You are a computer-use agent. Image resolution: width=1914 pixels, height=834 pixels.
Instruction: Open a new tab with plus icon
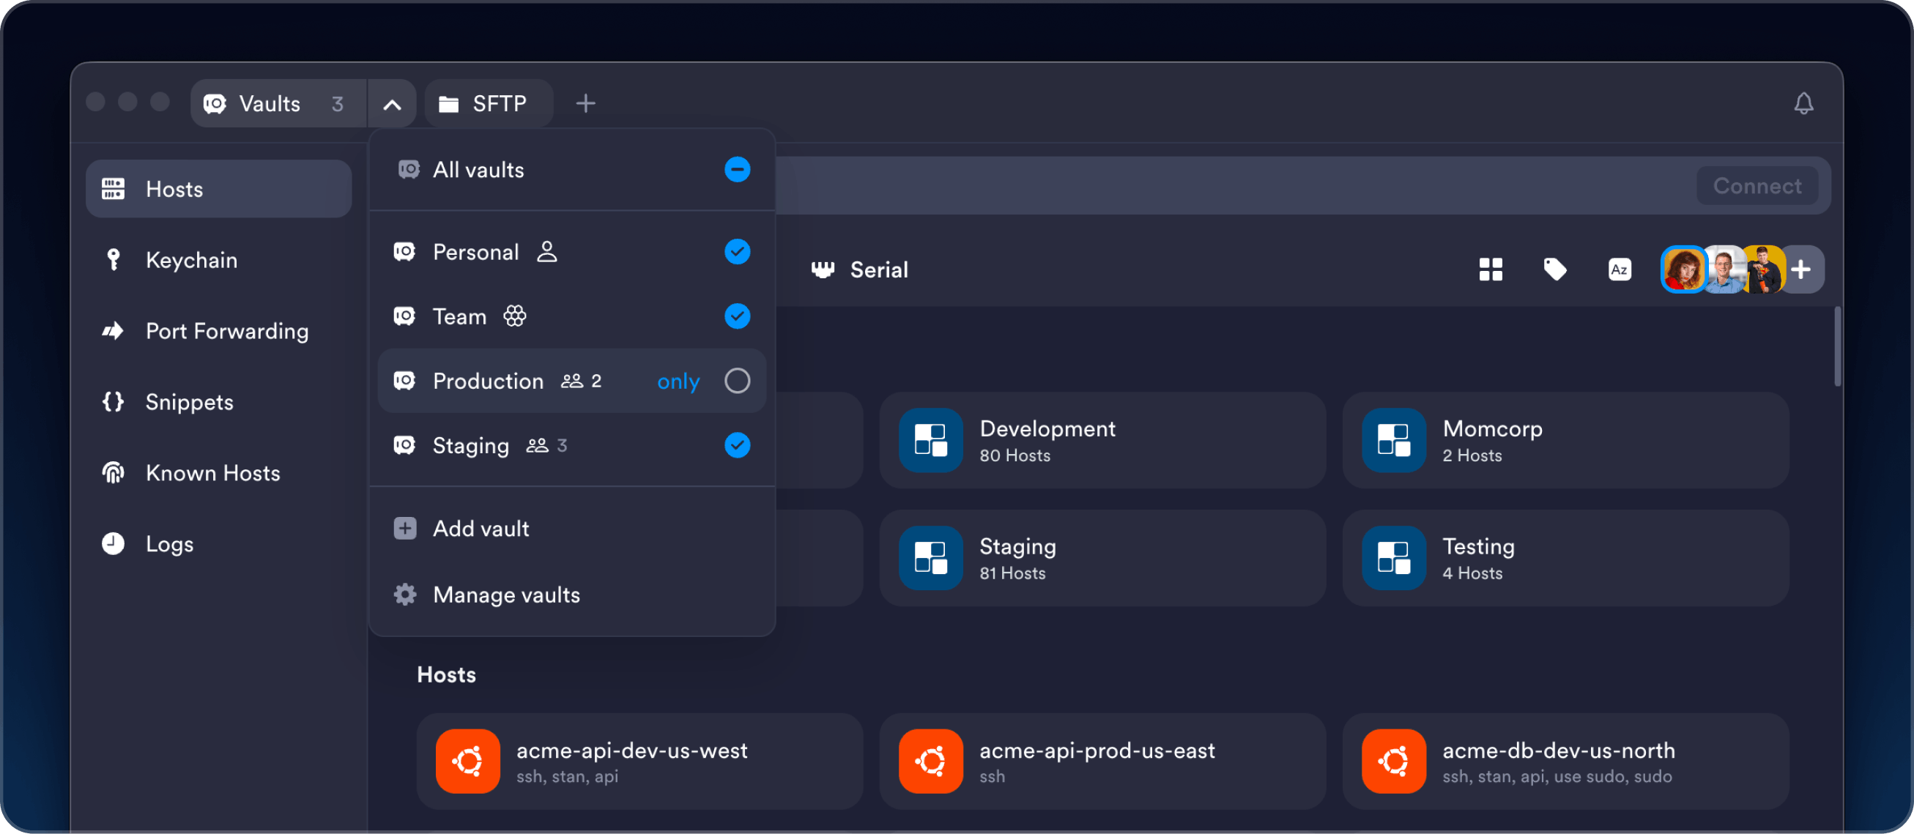pos(585,103)
